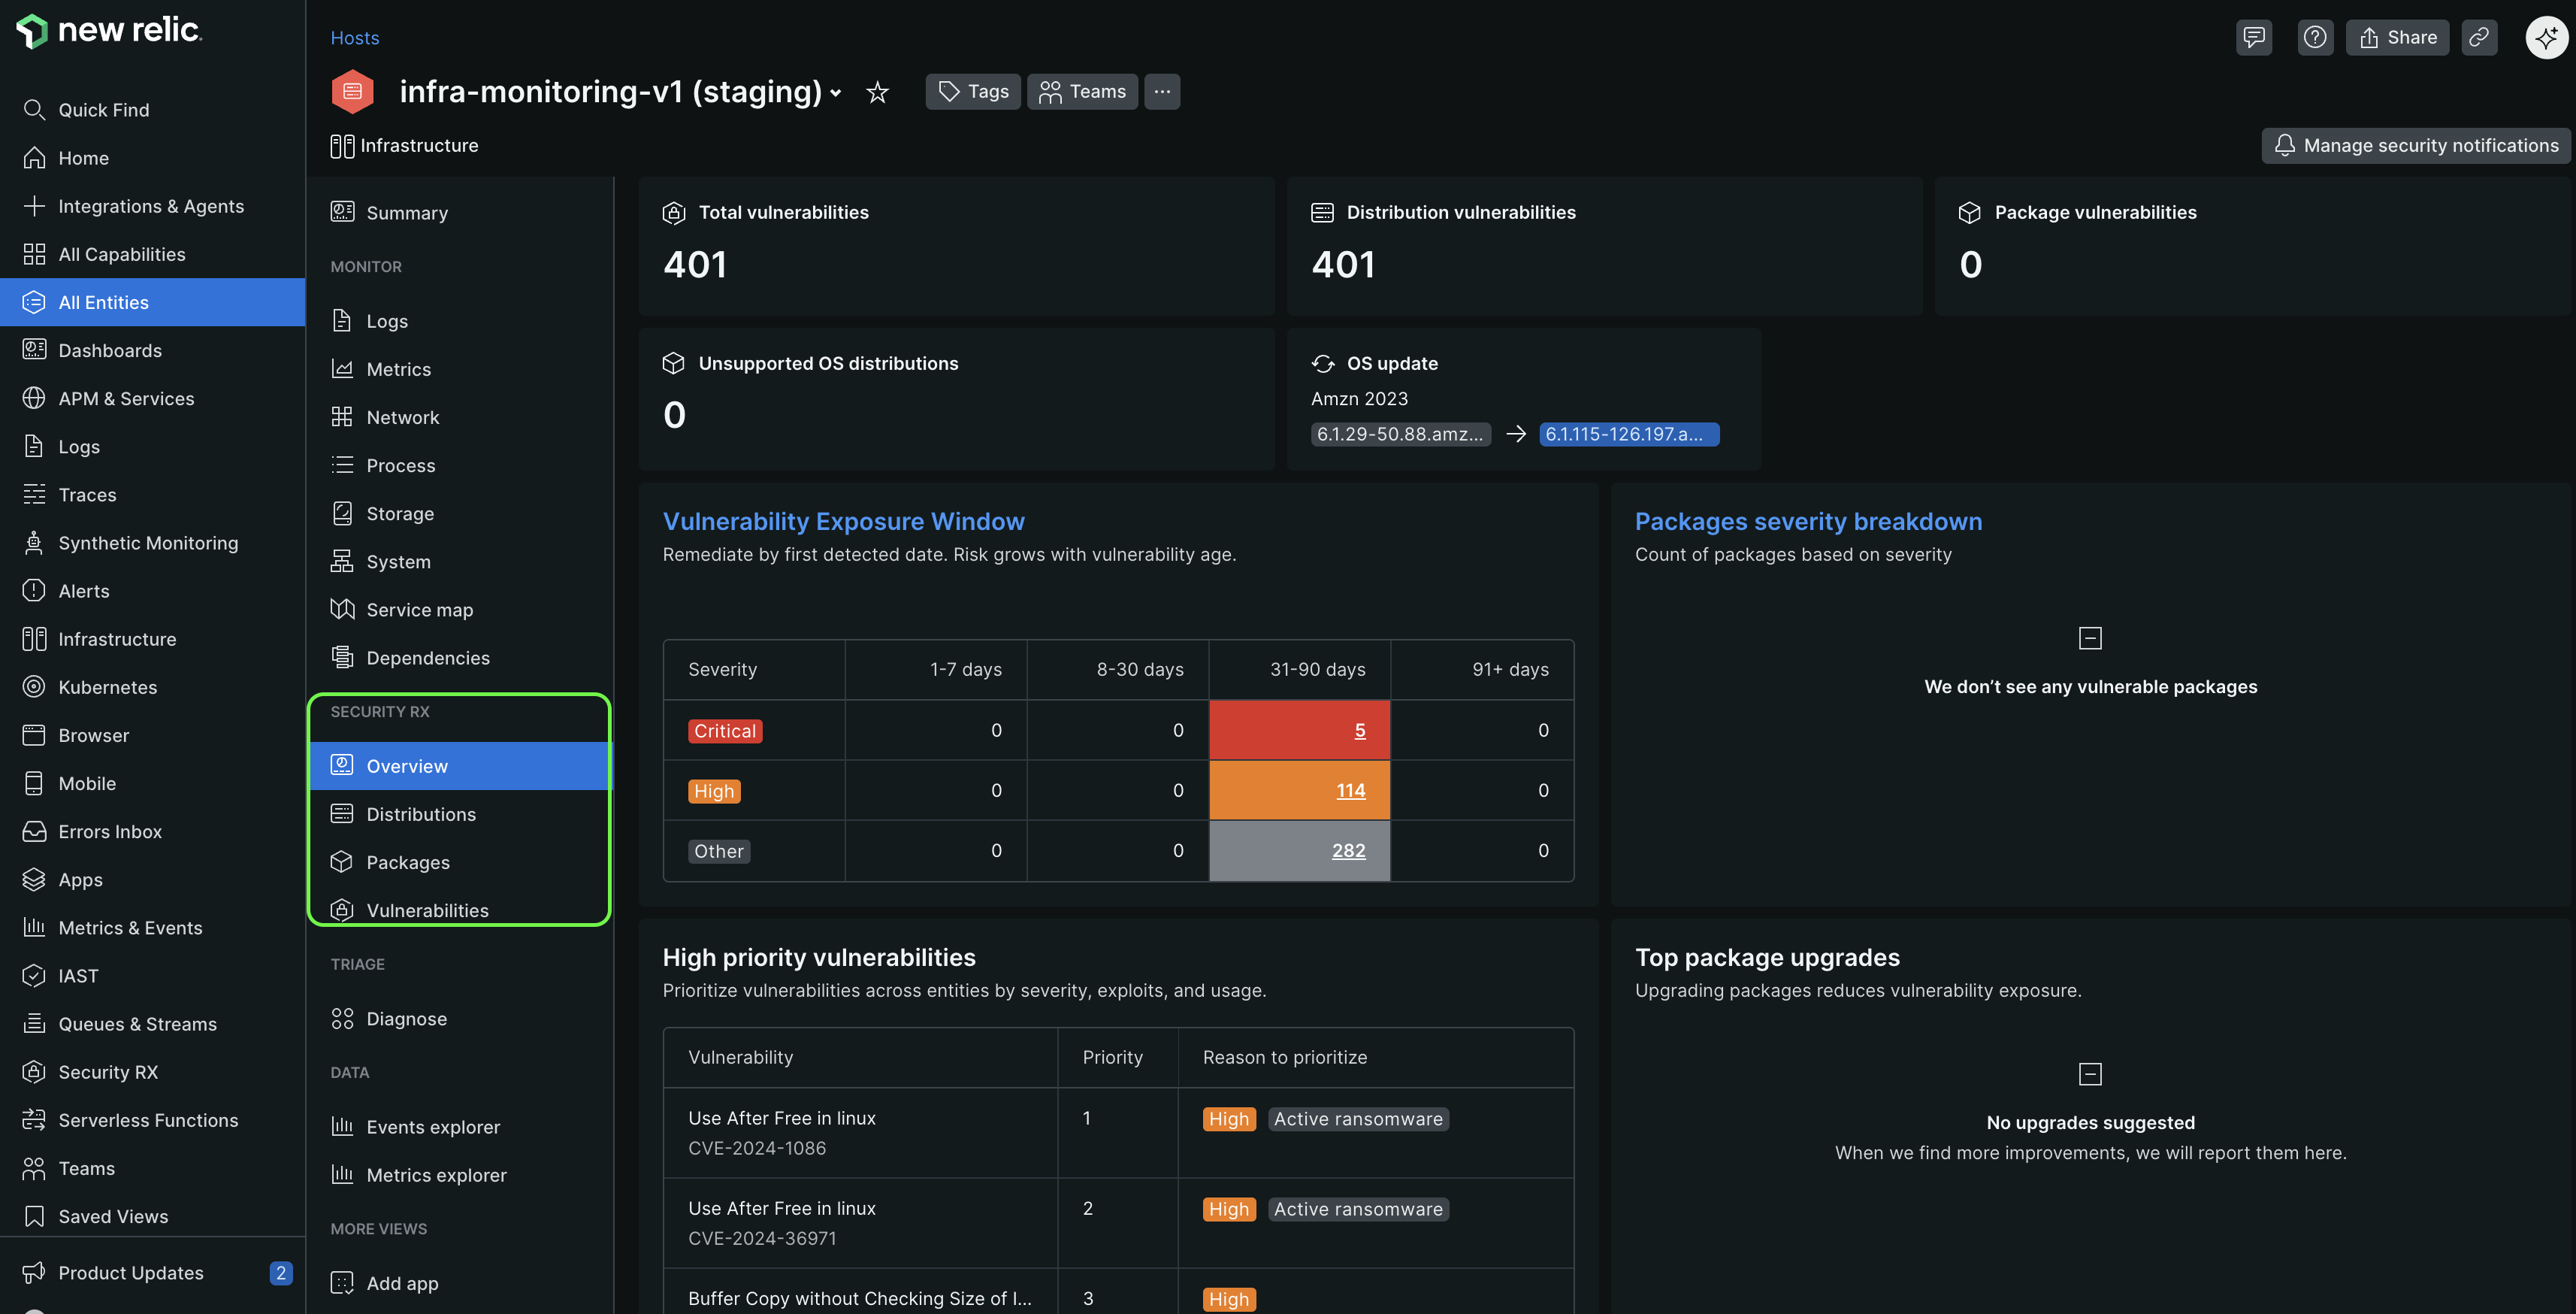2576x1314 pixels.
Task: Click Manage security notifications button
Action: click(2415, 145)
